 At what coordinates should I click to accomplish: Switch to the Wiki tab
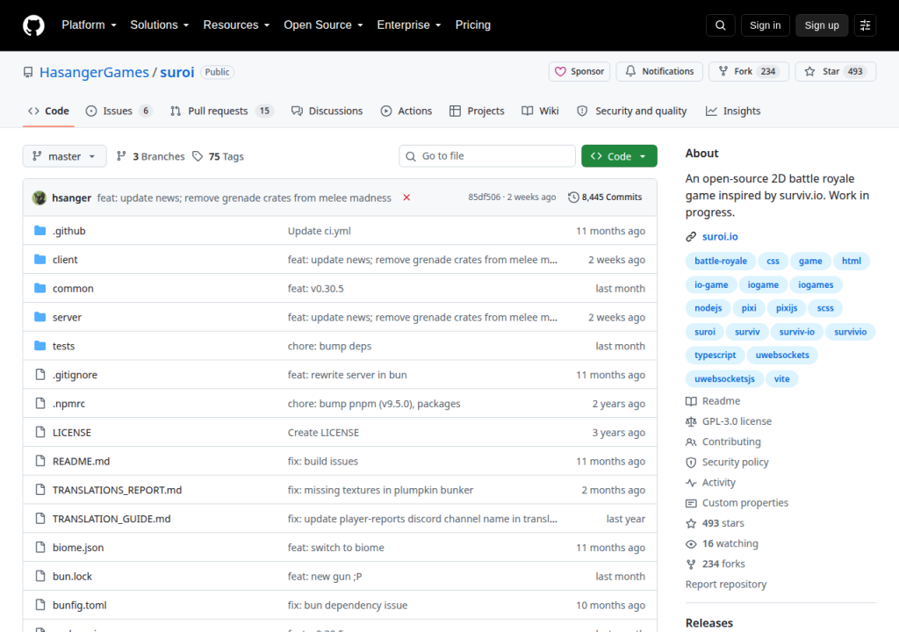coord(540,111)
